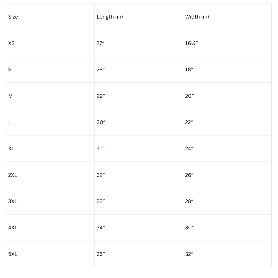The width and height of the screenshot is (278, 278).
Task: Select the M size row label
Action: coord(11,96)
